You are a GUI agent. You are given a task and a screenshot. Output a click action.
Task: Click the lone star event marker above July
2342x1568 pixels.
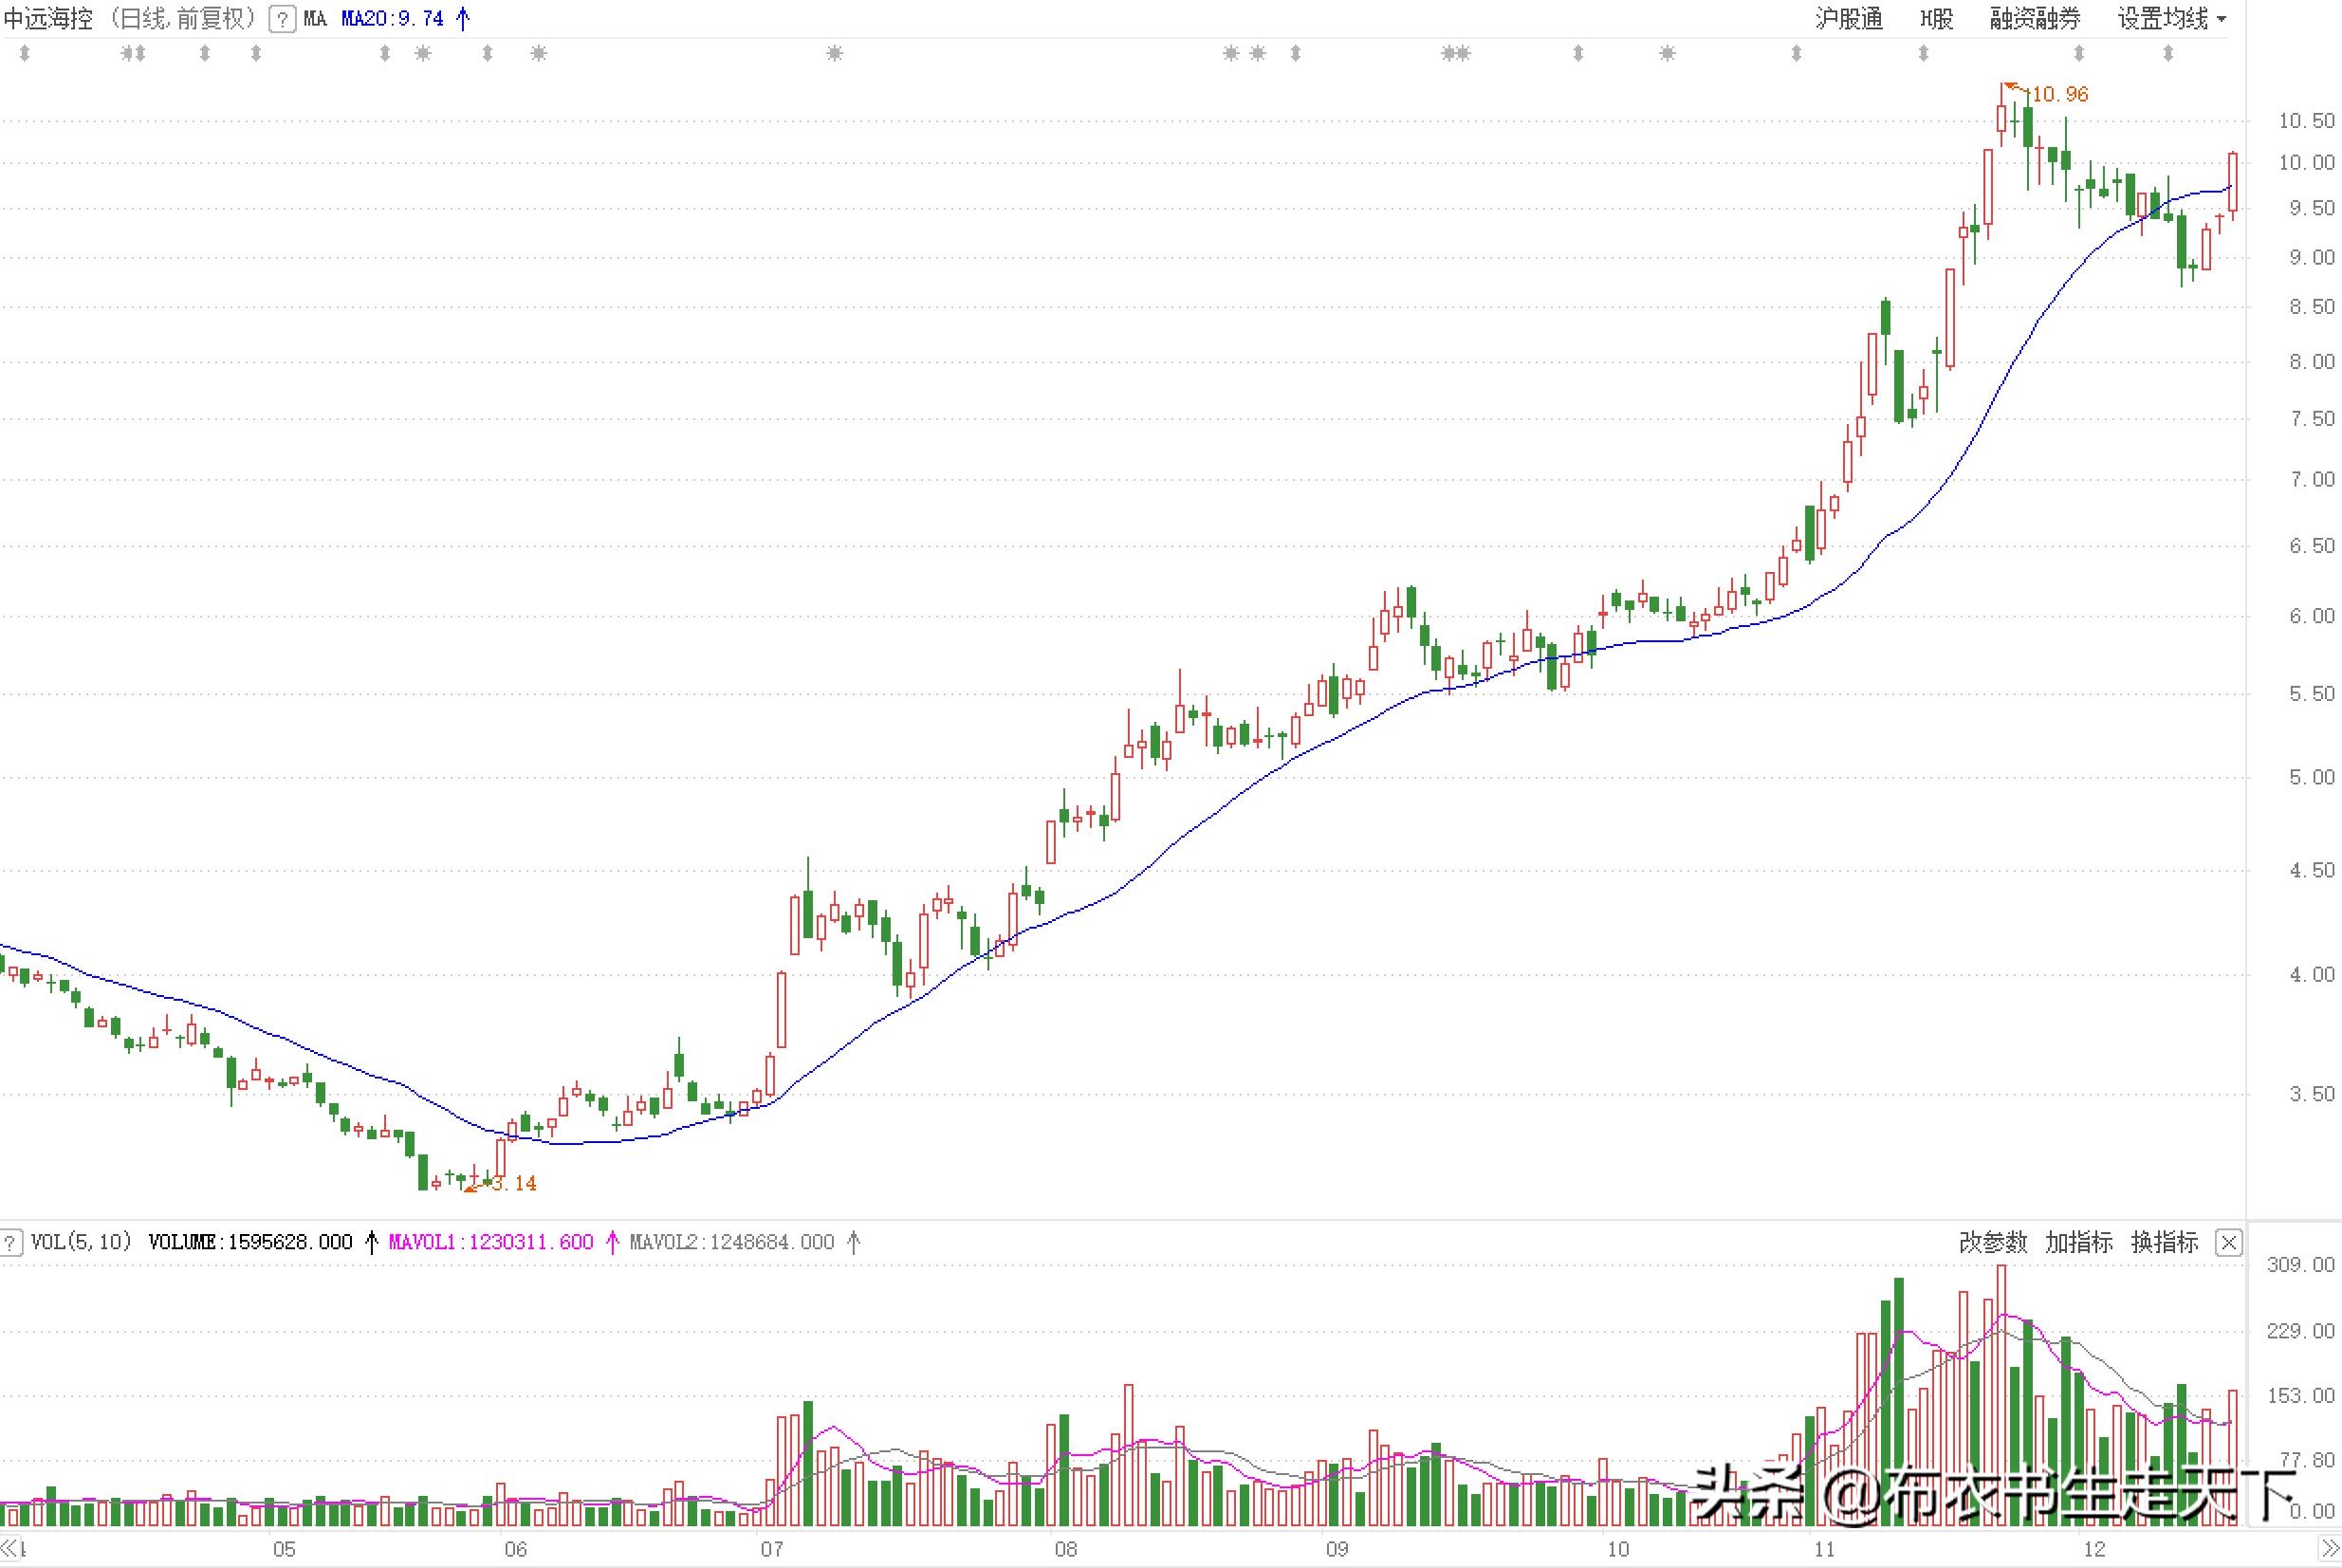pos(835,53)
